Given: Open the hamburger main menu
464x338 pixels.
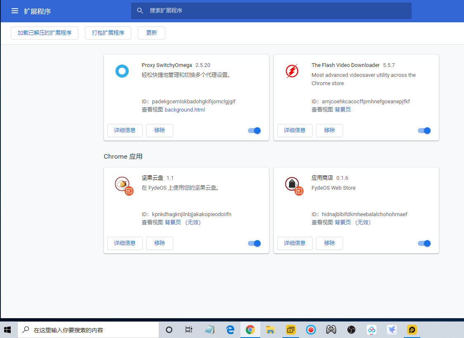Looking at the screenshot, I should coord(15,11).
